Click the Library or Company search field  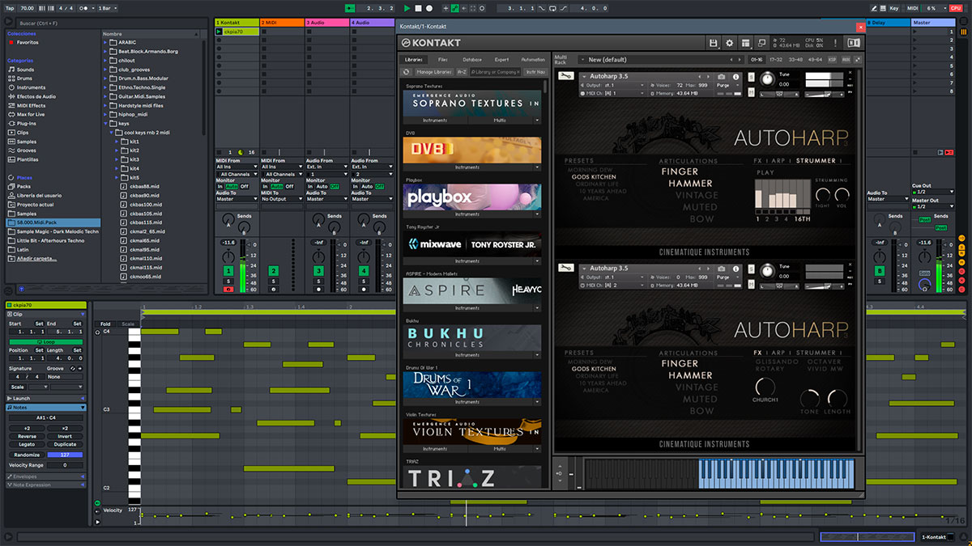(495, 72)
